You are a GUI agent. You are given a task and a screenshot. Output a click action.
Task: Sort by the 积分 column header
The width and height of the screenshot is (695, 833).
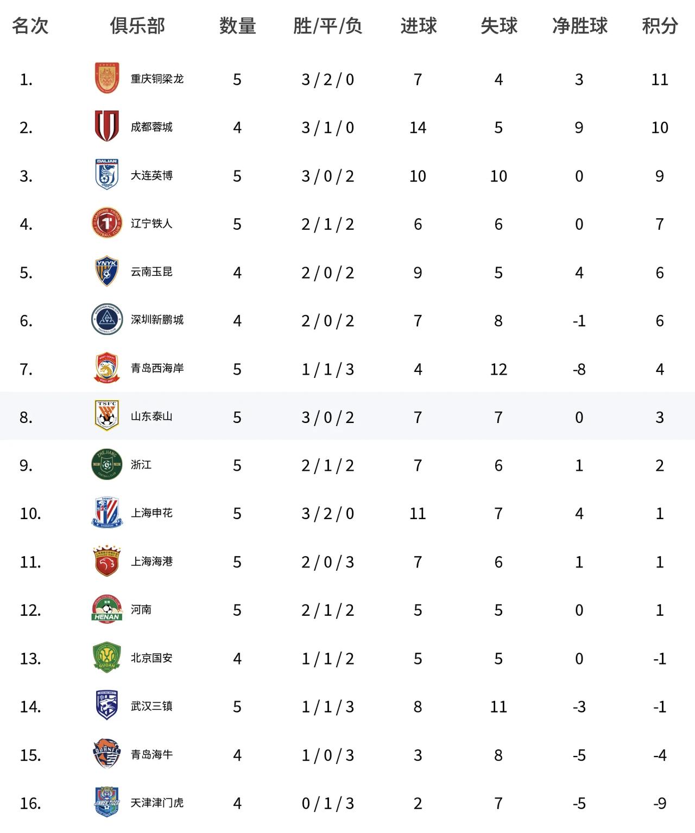pyautogui.click(x=660, y=26)
